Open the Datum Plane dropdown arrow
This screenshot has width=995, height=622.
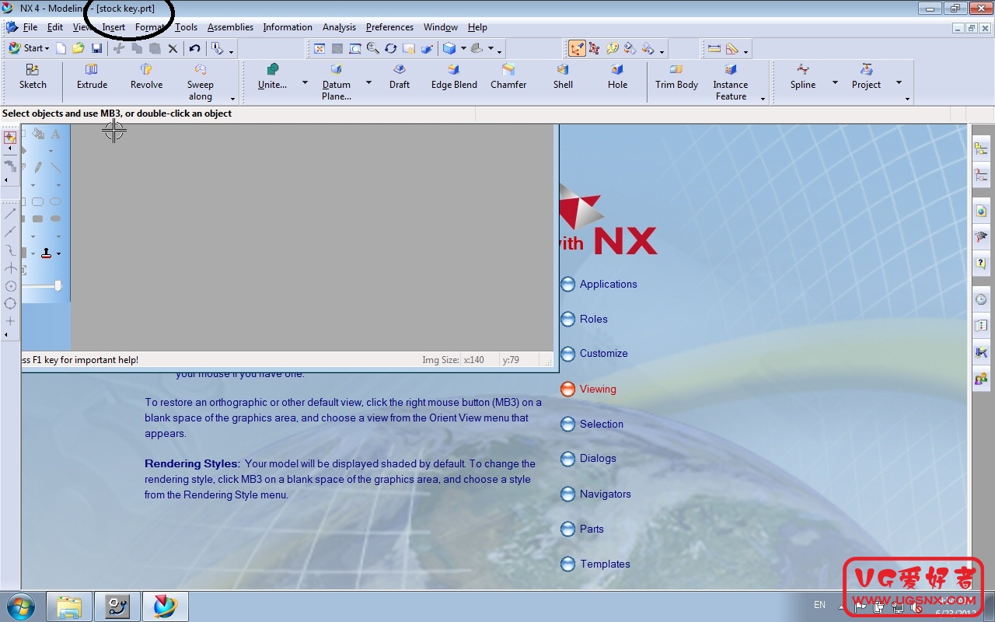[368, 82]
